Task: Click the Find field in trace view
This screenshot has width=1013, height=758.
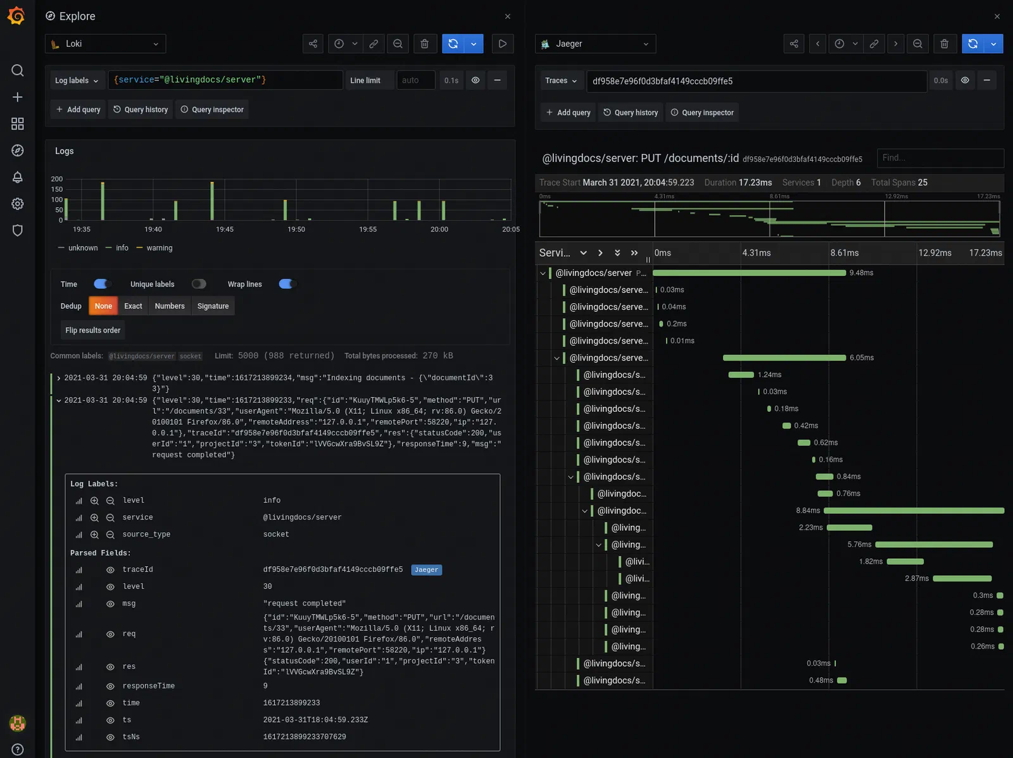Action: click(940, 158)
